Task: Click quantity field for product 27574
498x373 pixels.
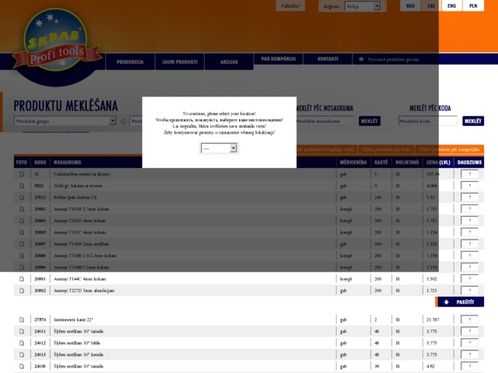Action: (469, 319)
